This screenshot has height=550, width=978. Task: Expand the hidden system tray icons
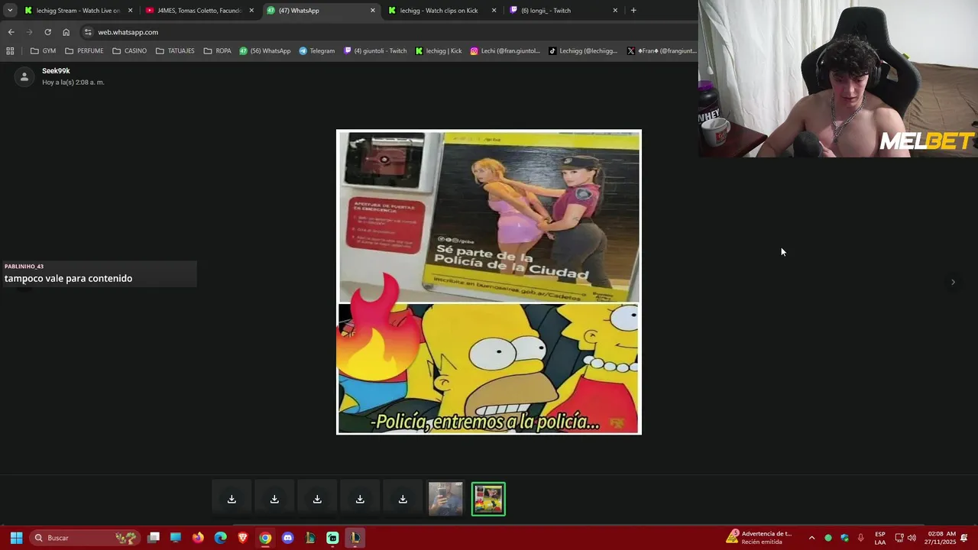pyautogui.click(x=811, y=538)
